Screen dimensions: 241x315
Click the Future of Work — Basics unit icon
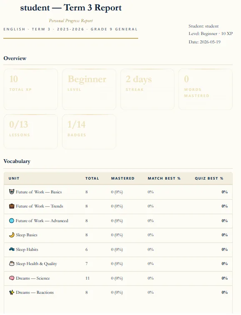(x=12, y=192)
